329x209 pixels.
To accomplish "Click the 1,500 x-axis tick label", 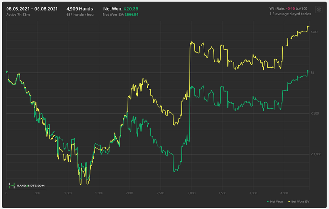I will click(x=99, y=193).
